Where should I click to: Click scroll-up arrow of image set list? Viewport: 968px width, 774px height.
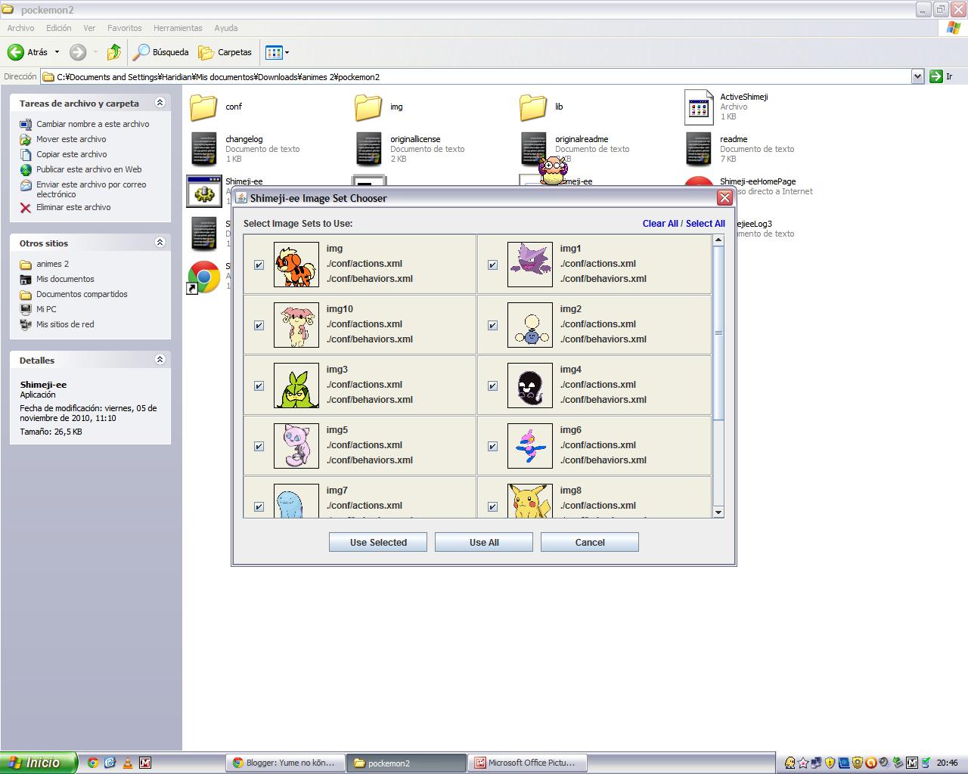(718, 240)
